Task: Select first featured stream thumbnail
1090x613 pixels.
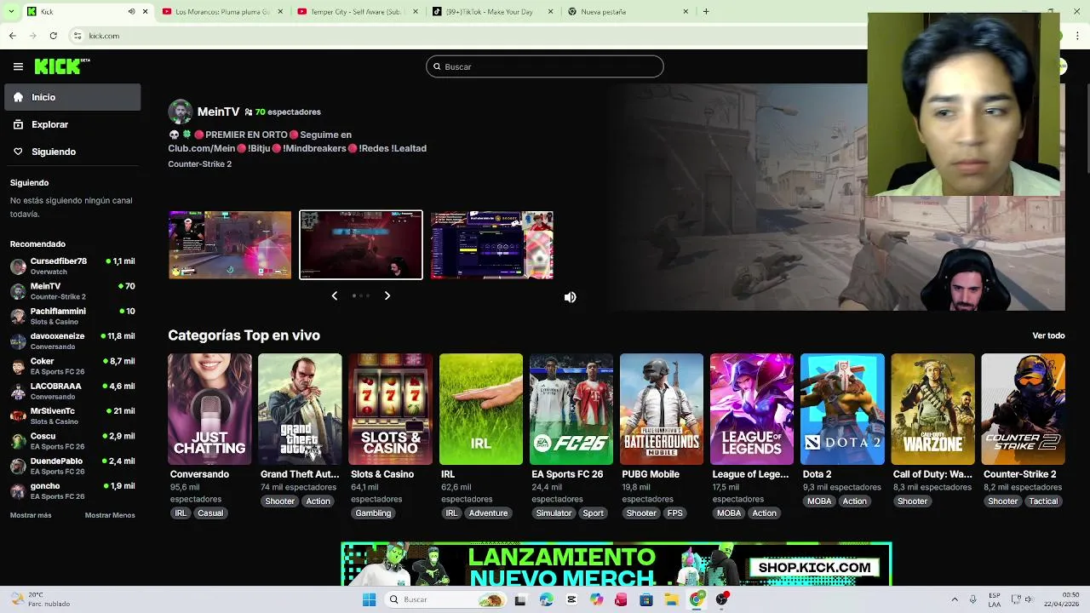Action: [230, 245]
